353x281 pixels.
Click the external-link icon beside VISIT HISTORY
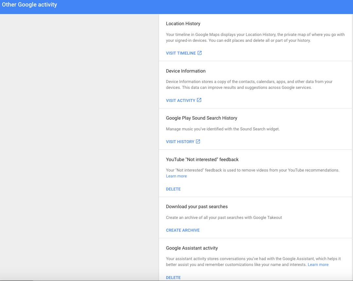(198, 141)
